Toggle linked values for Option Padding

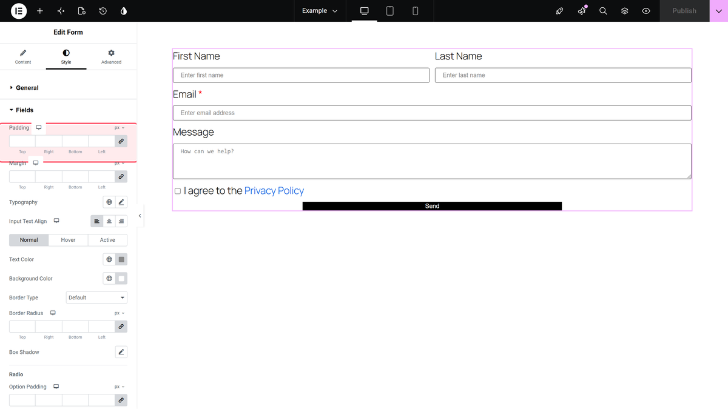(x=121, y=400)
